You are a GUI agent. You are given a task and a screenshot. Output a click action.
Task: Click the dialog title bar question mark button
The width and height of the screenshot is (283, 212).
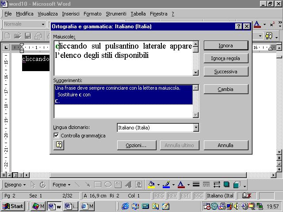238,26
